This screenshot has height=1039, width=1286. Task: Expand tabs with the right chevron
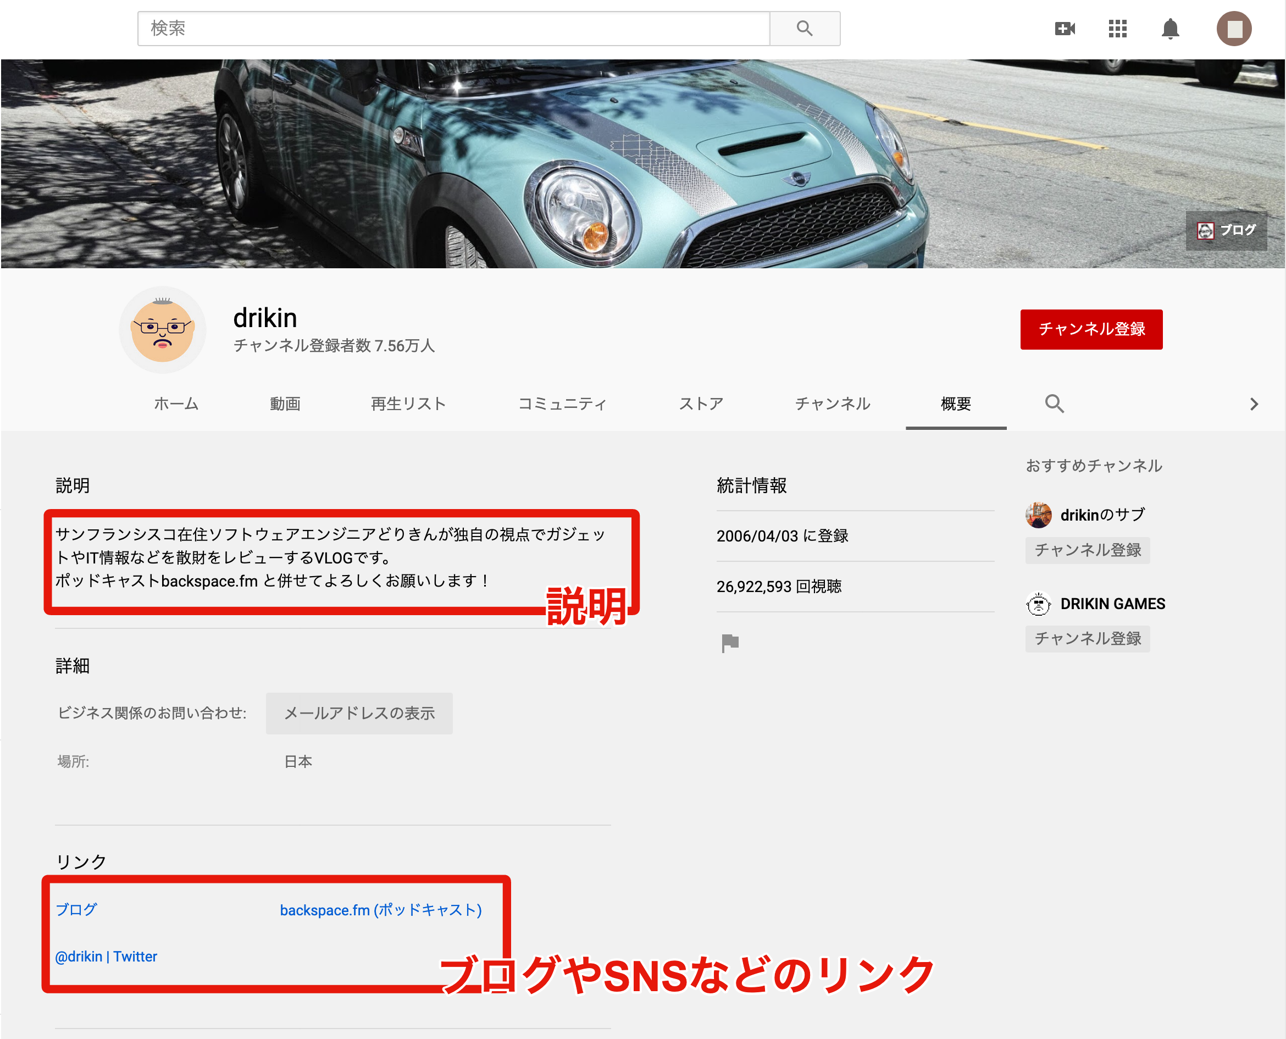tap(1254, 404)
